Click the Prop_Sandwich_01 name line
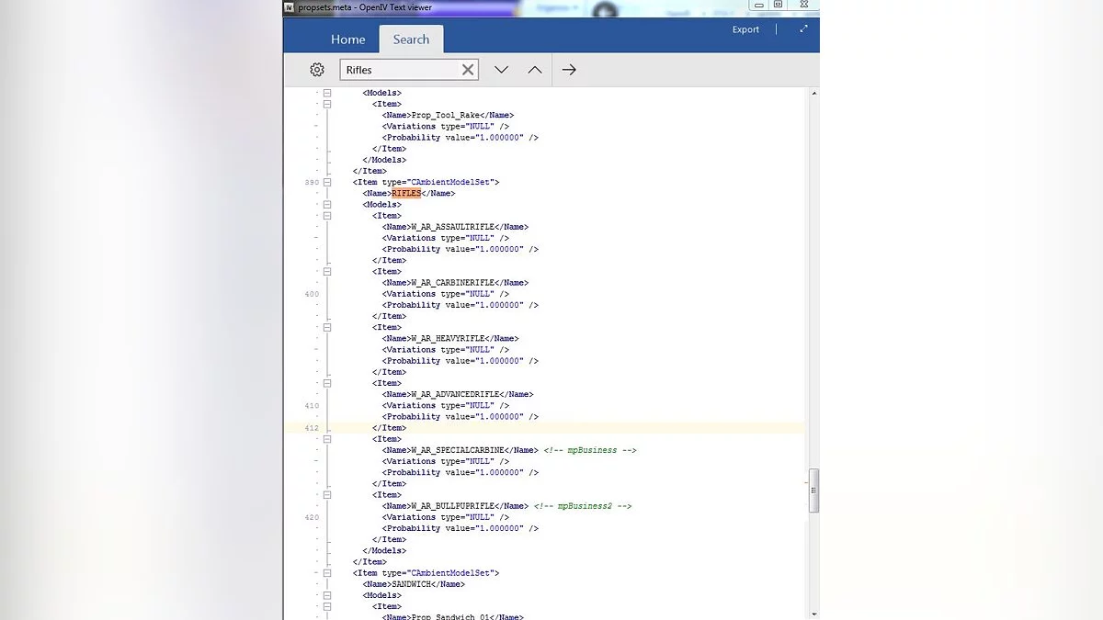The image size is (1103, 620). tap(453, 616)
